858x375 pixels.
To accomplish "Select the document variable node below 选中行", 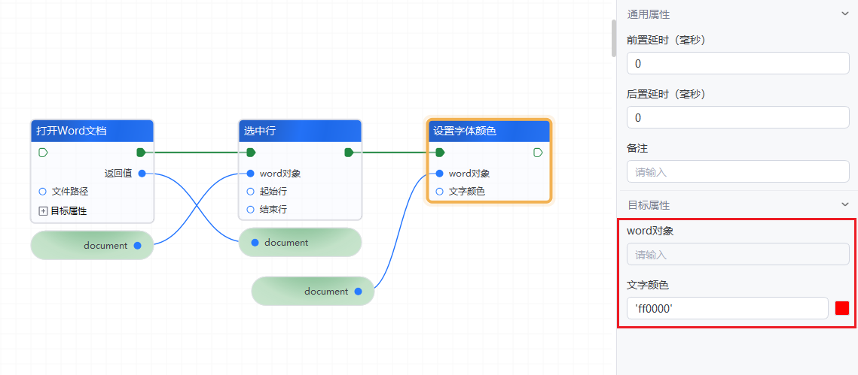I will (x=300, y=243).
